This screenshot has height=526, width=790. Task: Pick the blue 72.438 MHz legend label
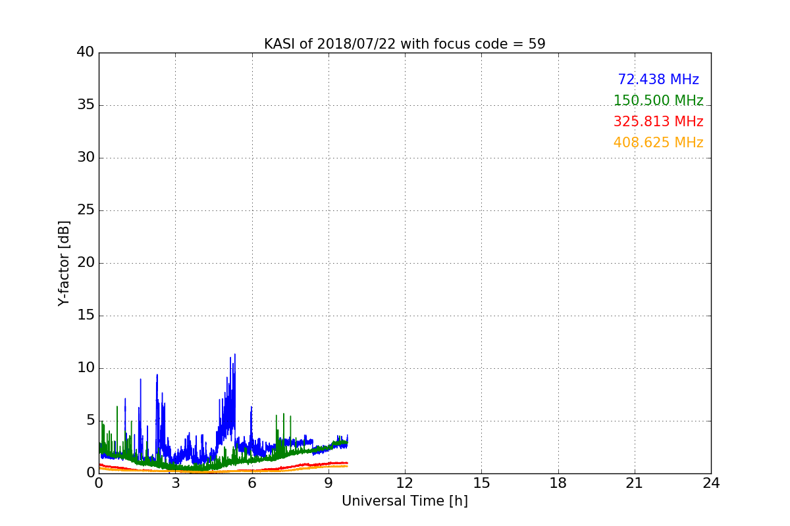coord(658,80)
